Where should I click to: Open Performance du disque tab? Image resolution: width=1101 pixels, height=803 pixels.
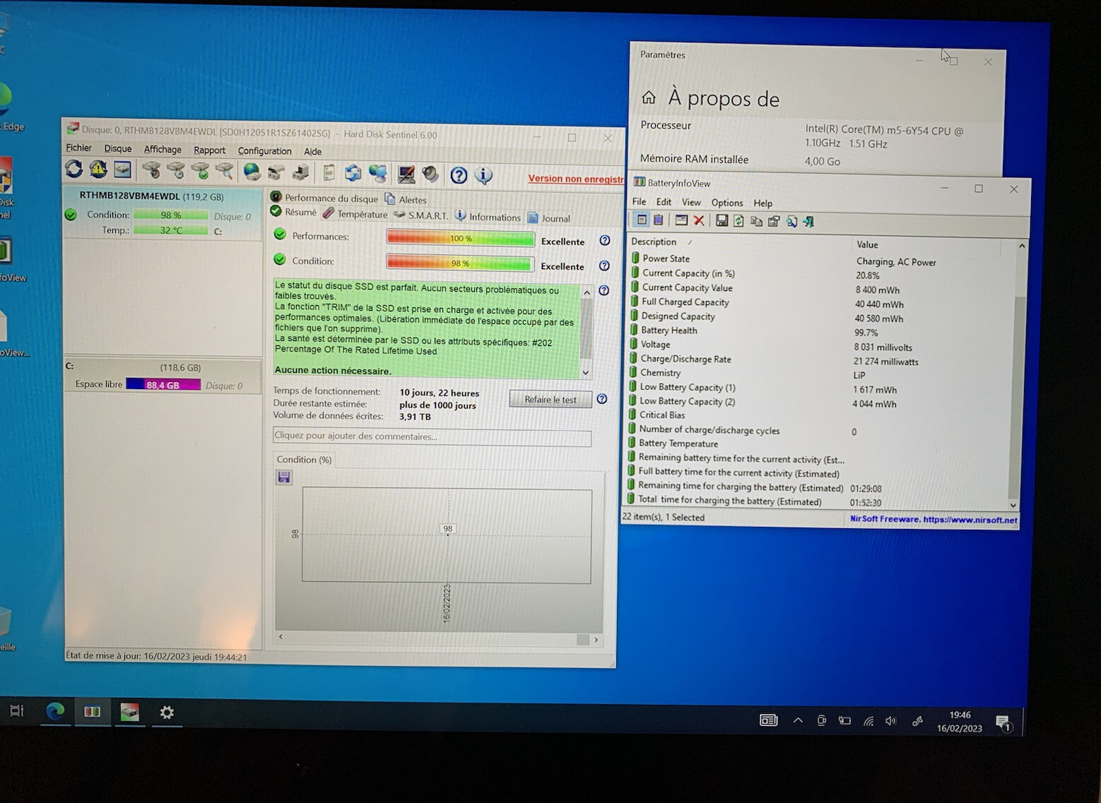tap(324, 198)
